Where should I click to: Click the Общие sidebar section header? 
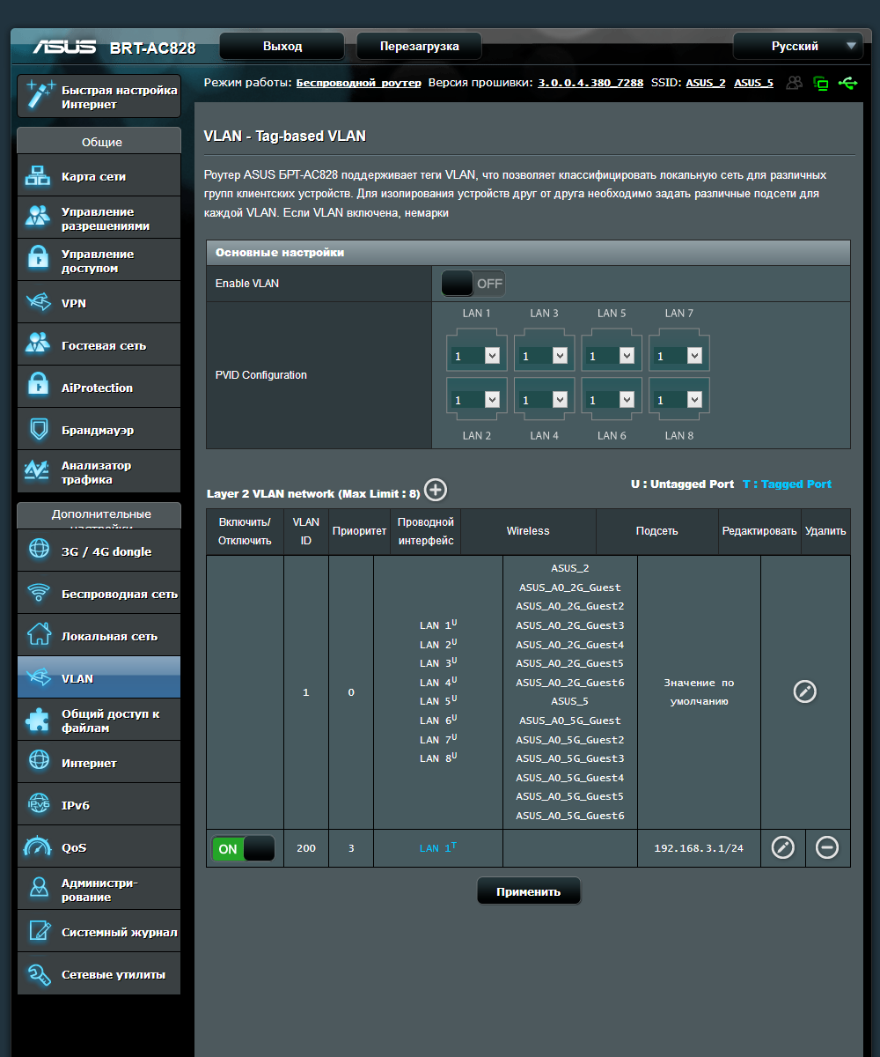pyautogui.click(x=99, y=141)
